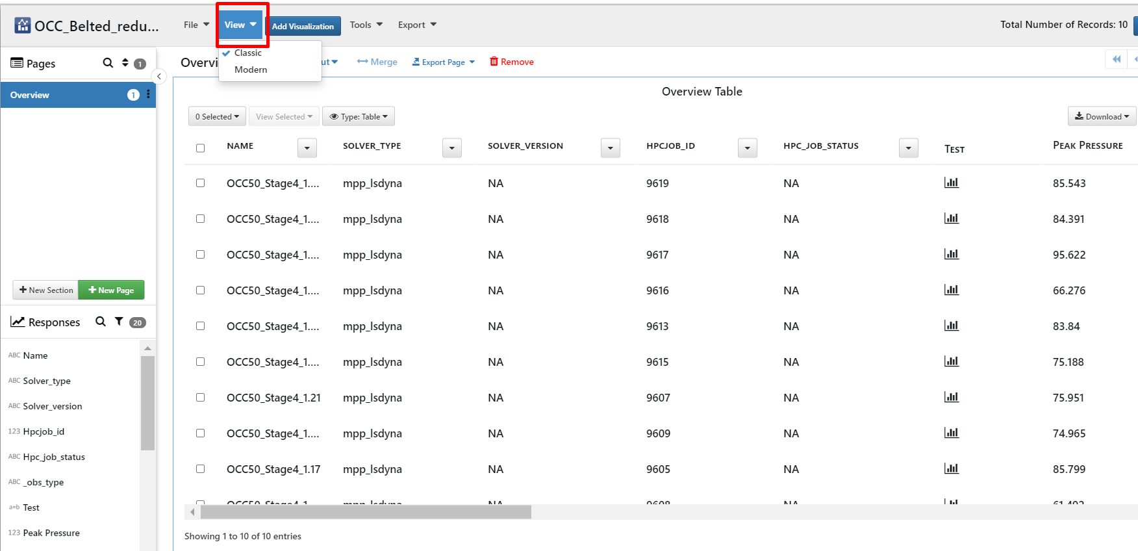Click the Merge link
This screenshot has height=551, width=1138.
click(377, 62)
